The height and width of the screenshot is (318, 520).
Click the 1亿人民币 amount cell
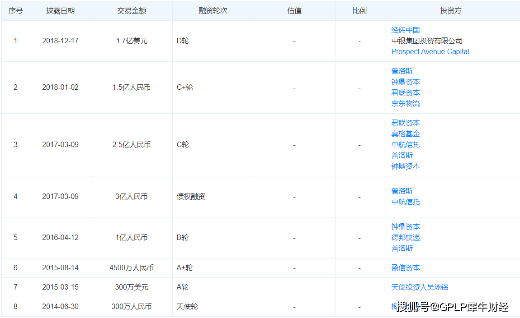click(x=132, y=238)
